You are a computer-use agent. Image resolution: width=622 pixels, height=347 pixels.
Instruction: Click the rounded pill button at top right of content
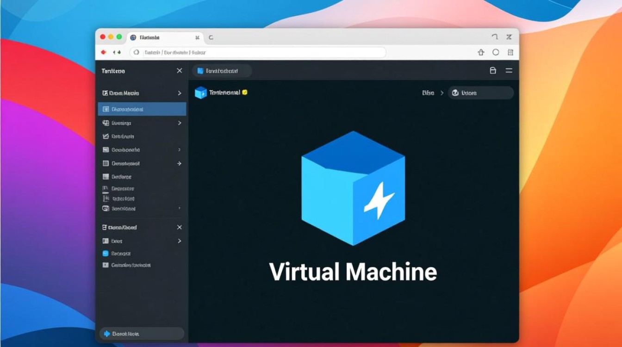[480, 93]
